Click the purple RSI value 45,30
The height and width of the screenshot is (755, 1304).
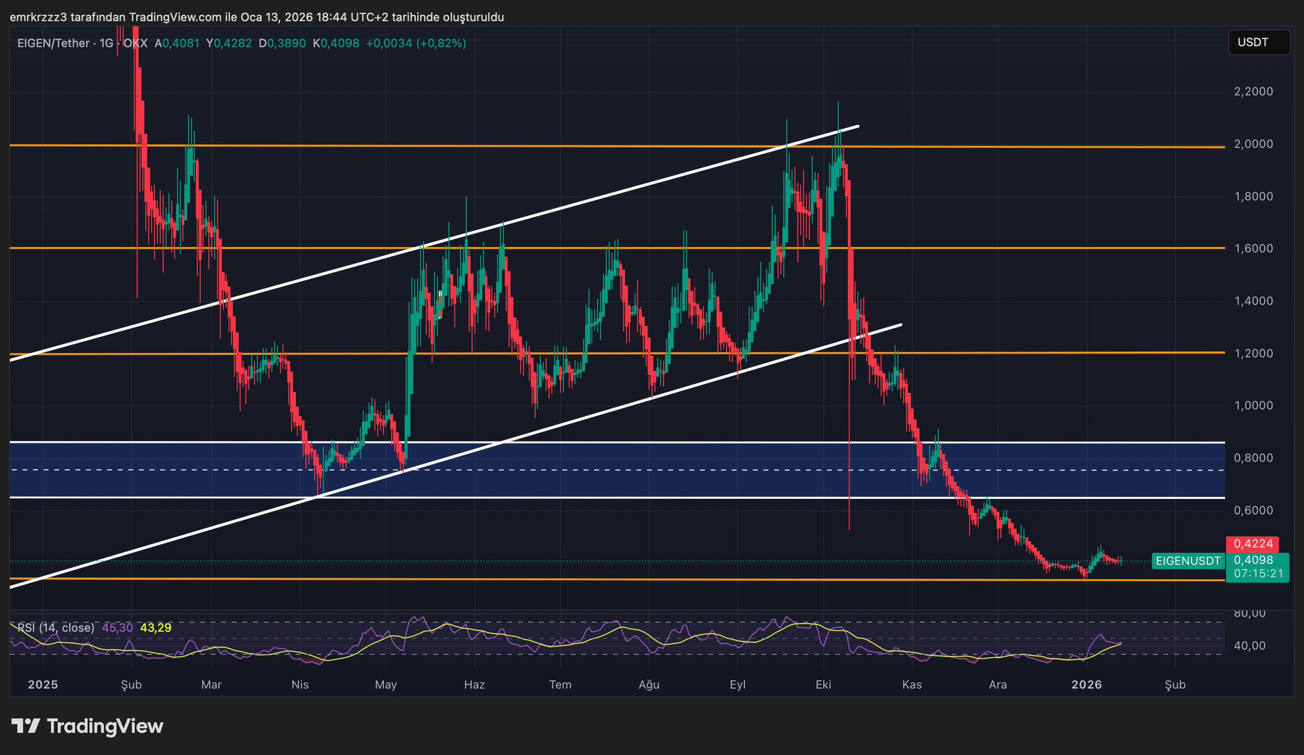pyautogui.click(x=117, y=628)
